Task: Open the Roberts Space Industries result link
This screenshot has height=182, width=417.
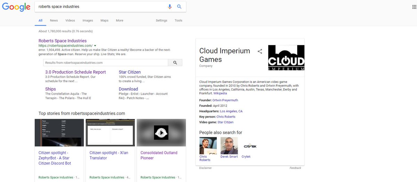Action: [x=63, y=41]
